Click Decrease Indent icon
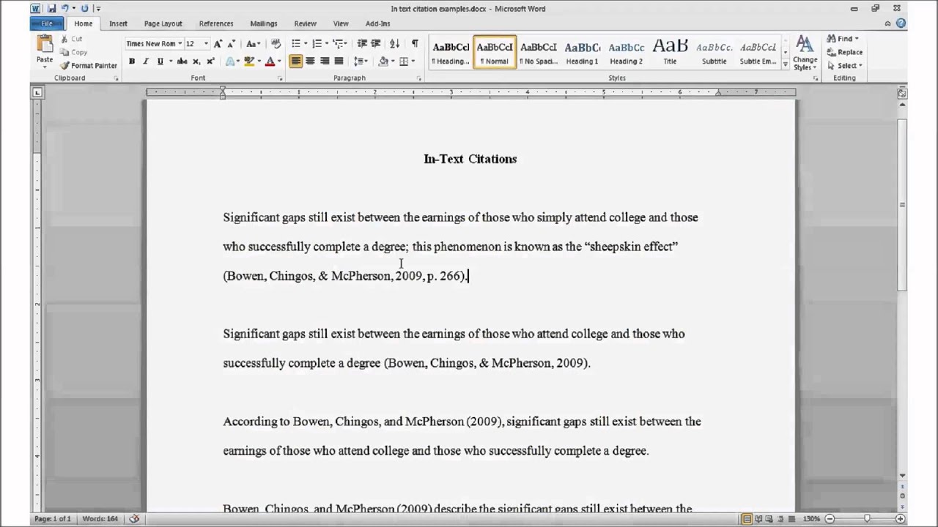Screen dimensions: 938x527 (x=362, y=44)
